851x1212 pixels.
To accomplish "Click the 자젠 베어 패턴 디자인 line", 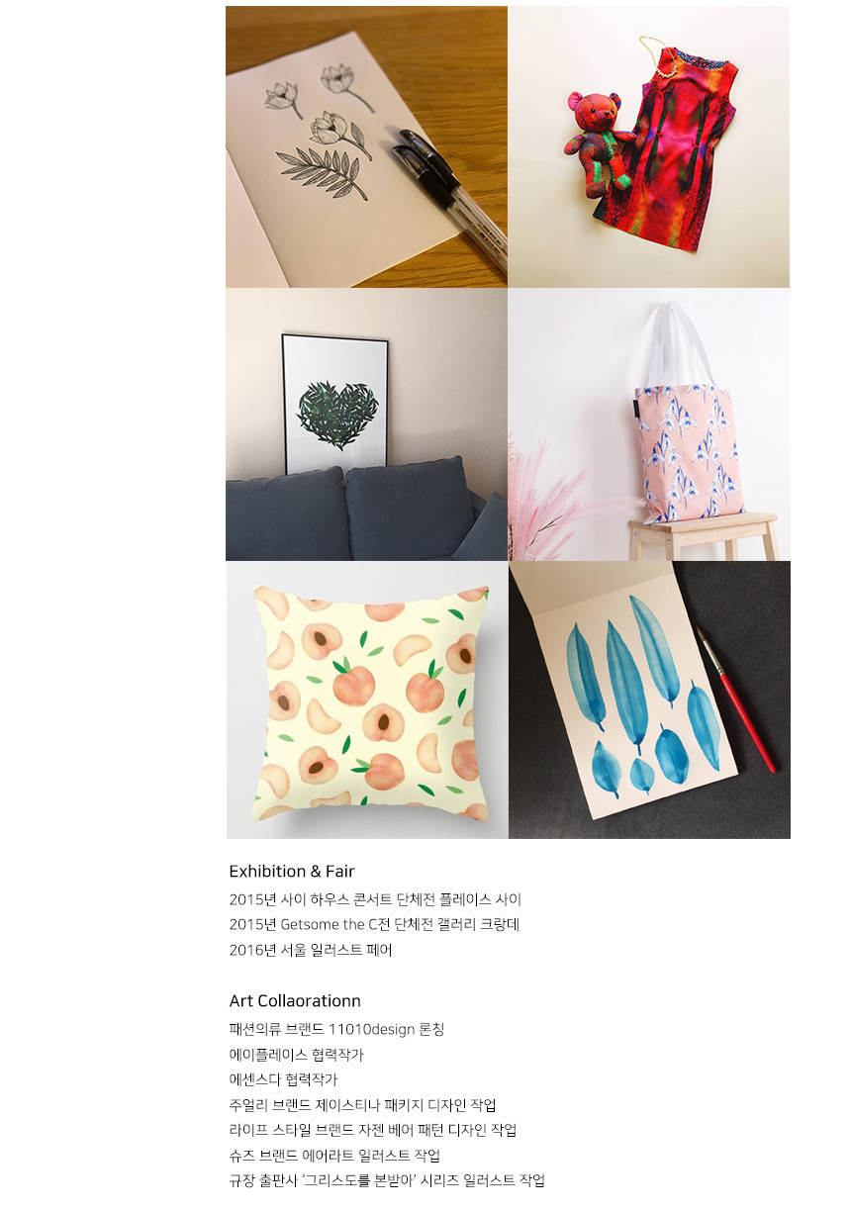I will 372,1130.
